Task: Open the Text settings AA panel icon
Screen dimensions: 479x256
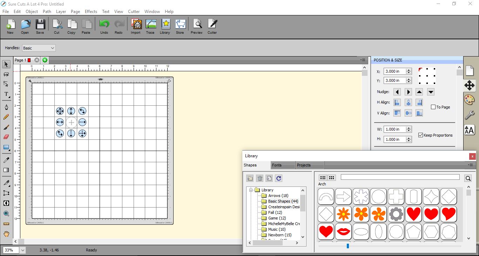Action: pyautogui.click(x=469, y=130)
